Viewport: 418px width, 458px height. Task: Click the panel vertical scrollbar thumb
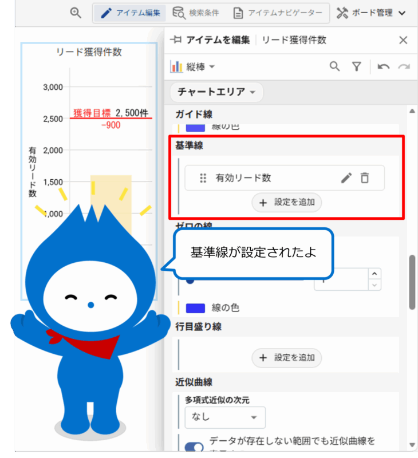click(412, 282)
